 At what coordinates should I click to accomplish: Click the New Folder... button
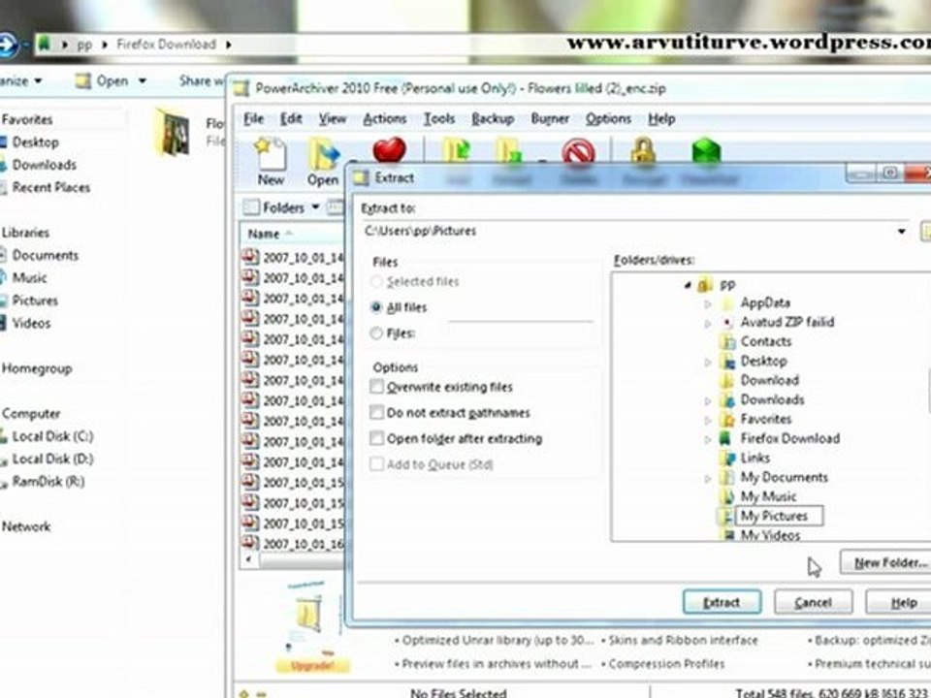point(885,562)
